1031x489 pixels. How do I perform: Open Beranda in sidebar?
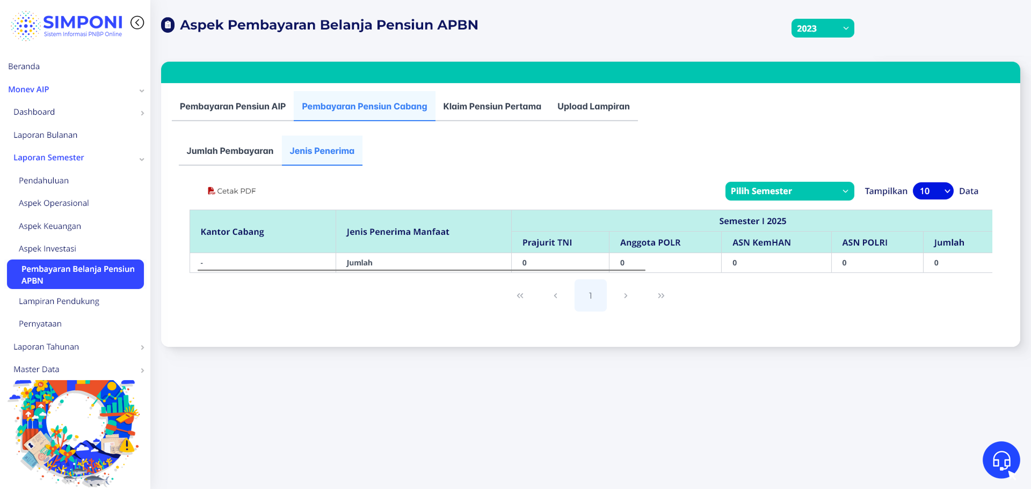(24, 66)
